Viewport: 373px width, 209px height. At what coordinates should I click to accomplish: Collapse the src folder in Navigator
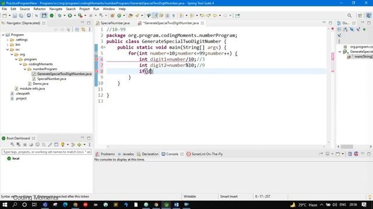[x=8, y=49]
